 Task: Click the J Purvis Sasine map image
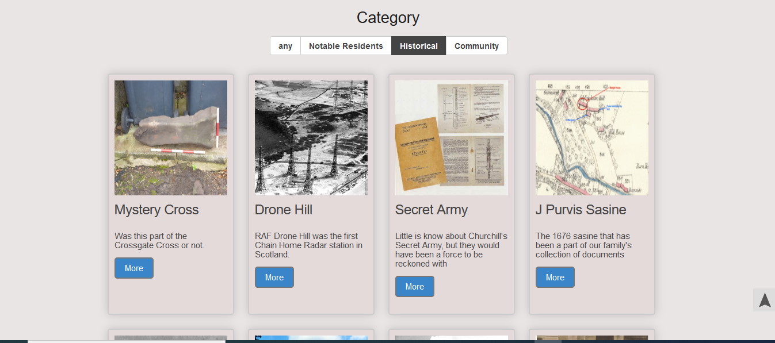pyautogui.click(x=592, y=138)
